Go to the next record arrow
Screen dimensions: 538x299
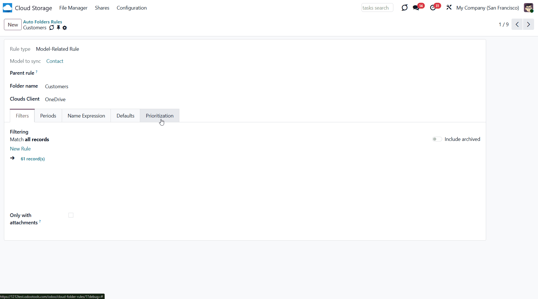[x=528, y=25]
